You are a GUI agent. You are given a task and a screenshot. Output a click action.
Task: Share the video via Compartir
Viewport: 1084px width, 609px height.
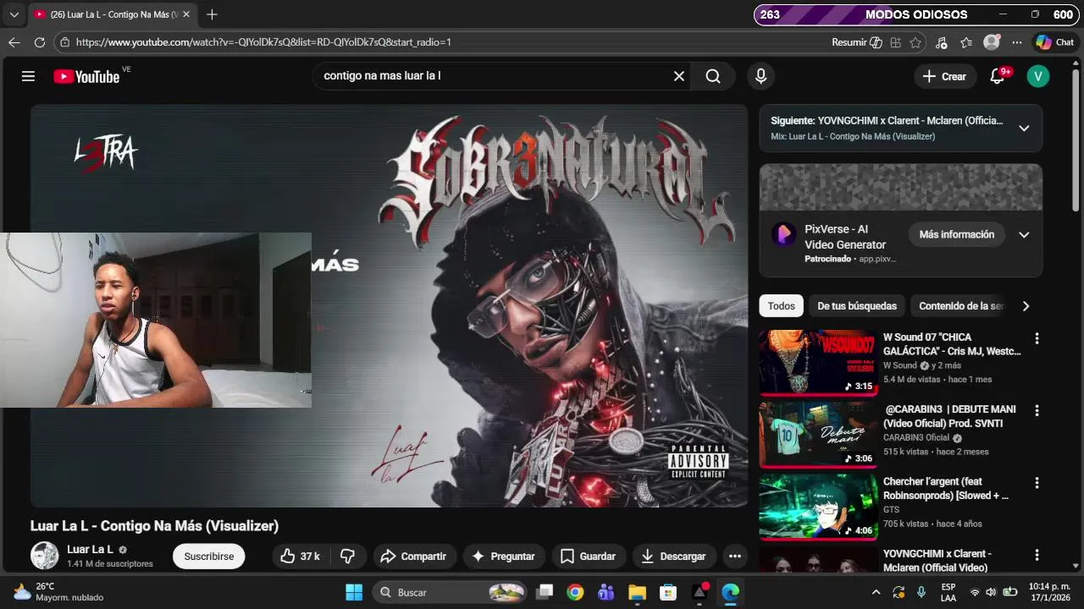pyautogui.click(x=414, y=556)
